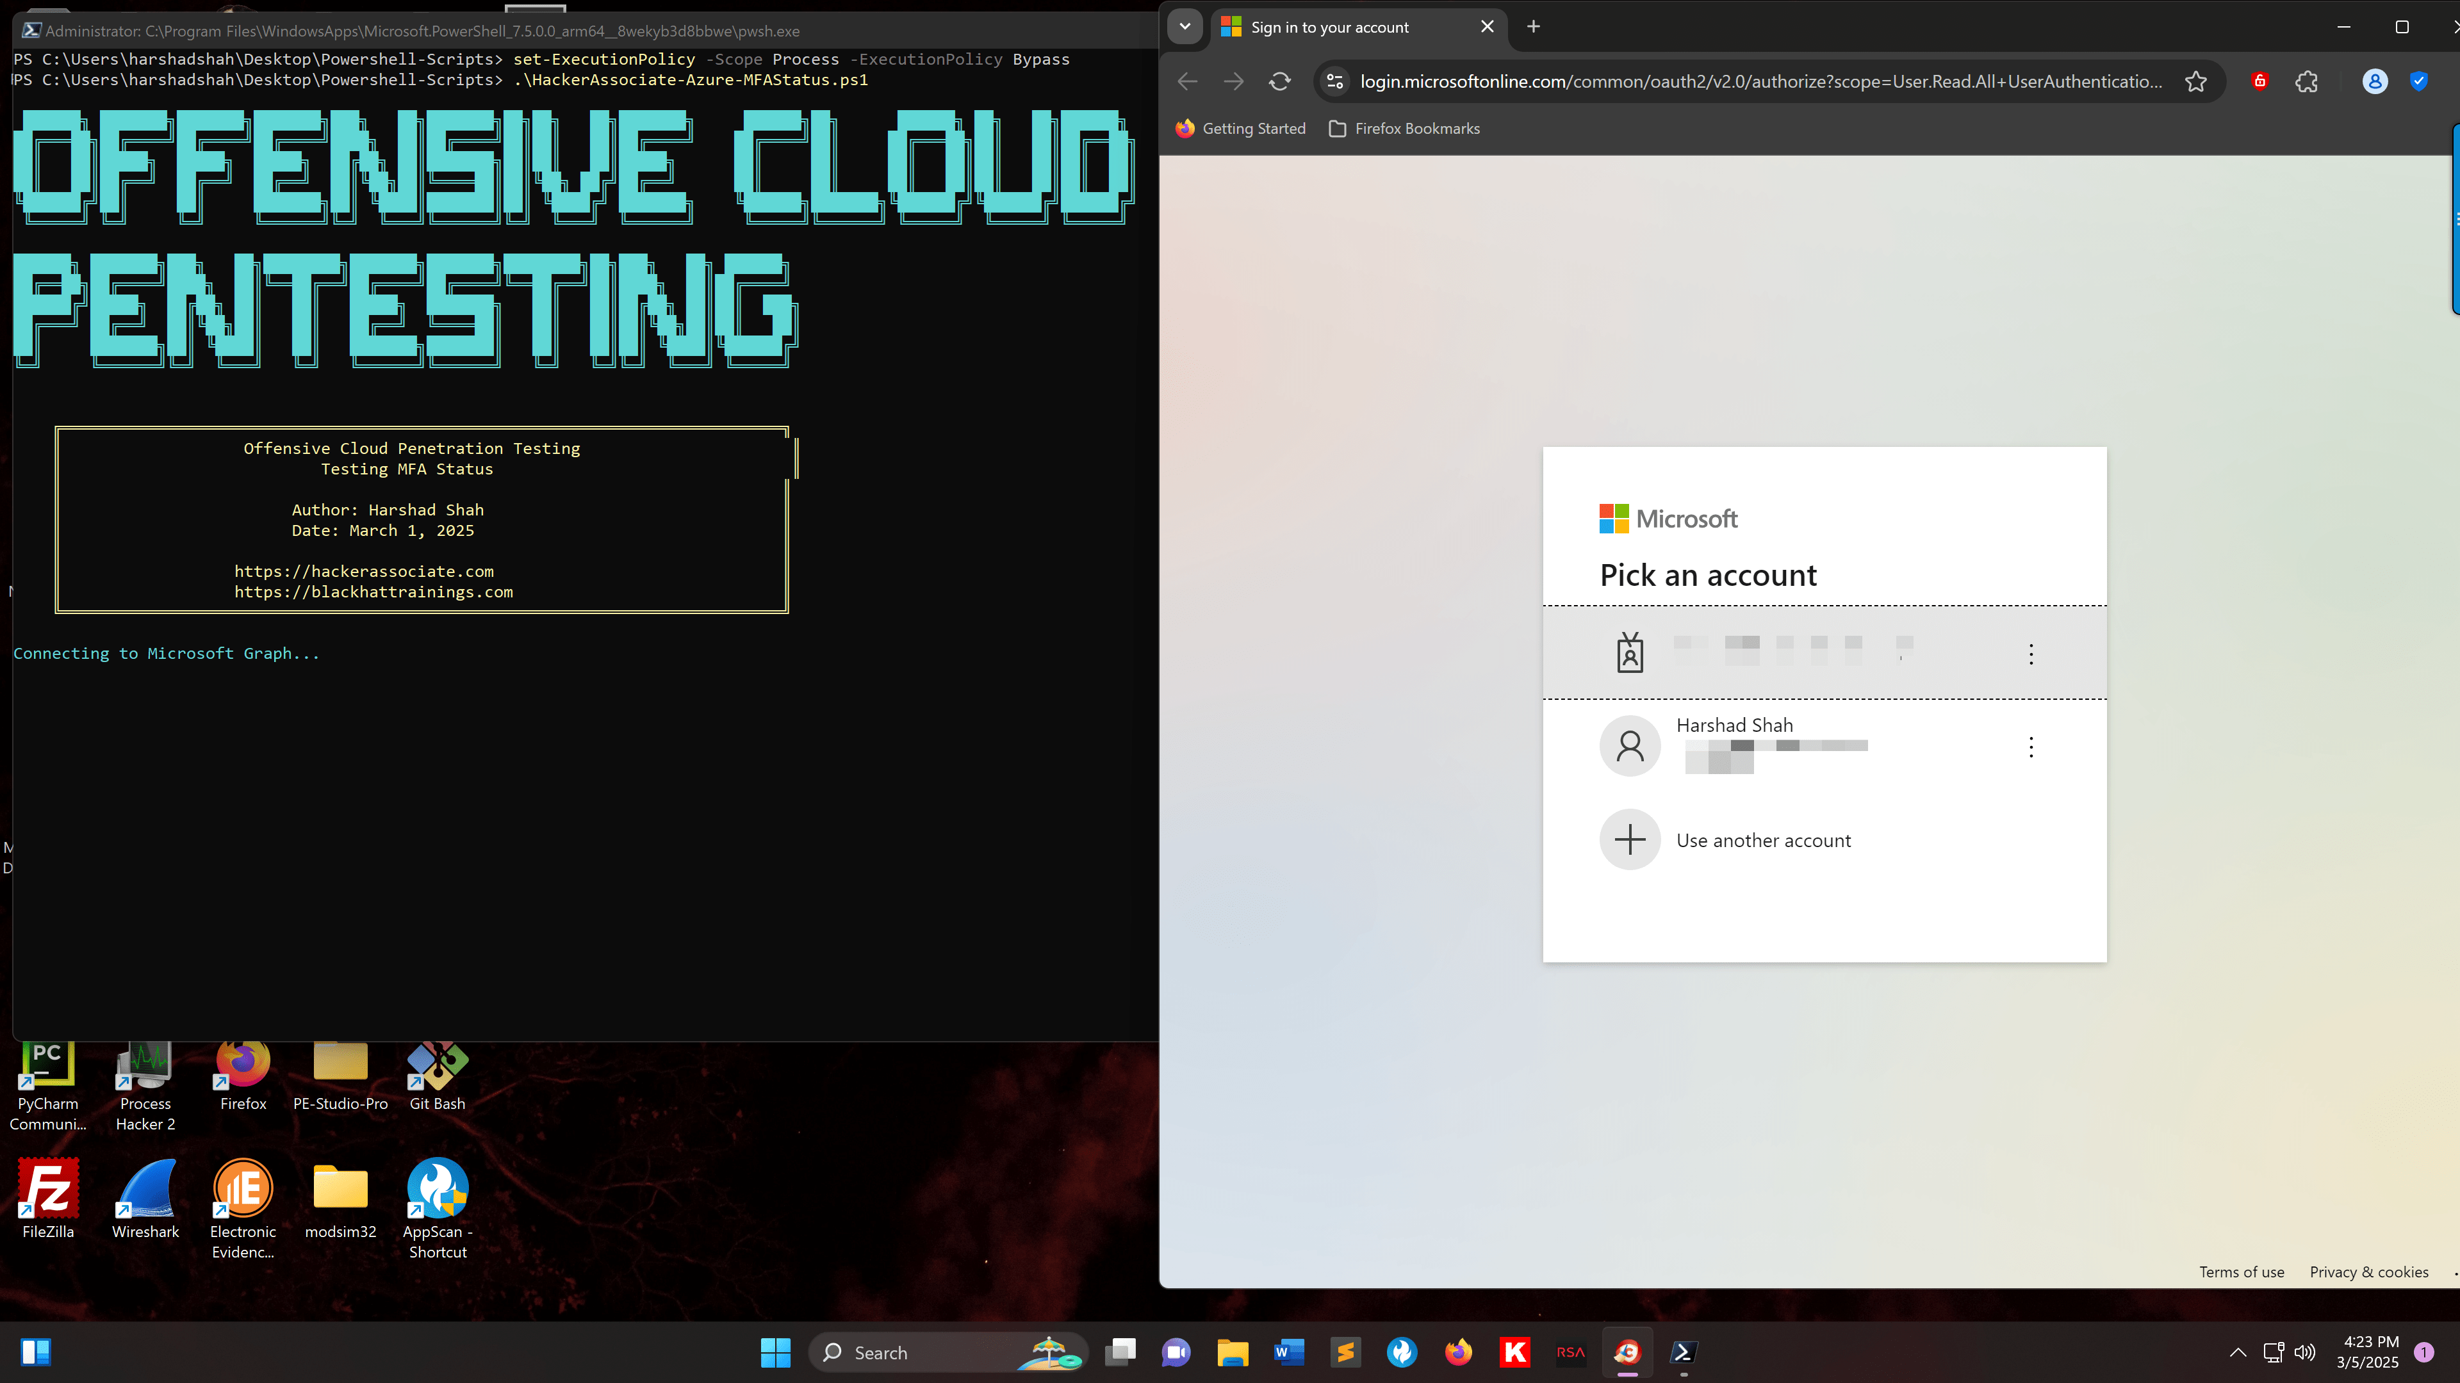
Task: Reload the sign-in page
Action: (x=1280, y=82)
